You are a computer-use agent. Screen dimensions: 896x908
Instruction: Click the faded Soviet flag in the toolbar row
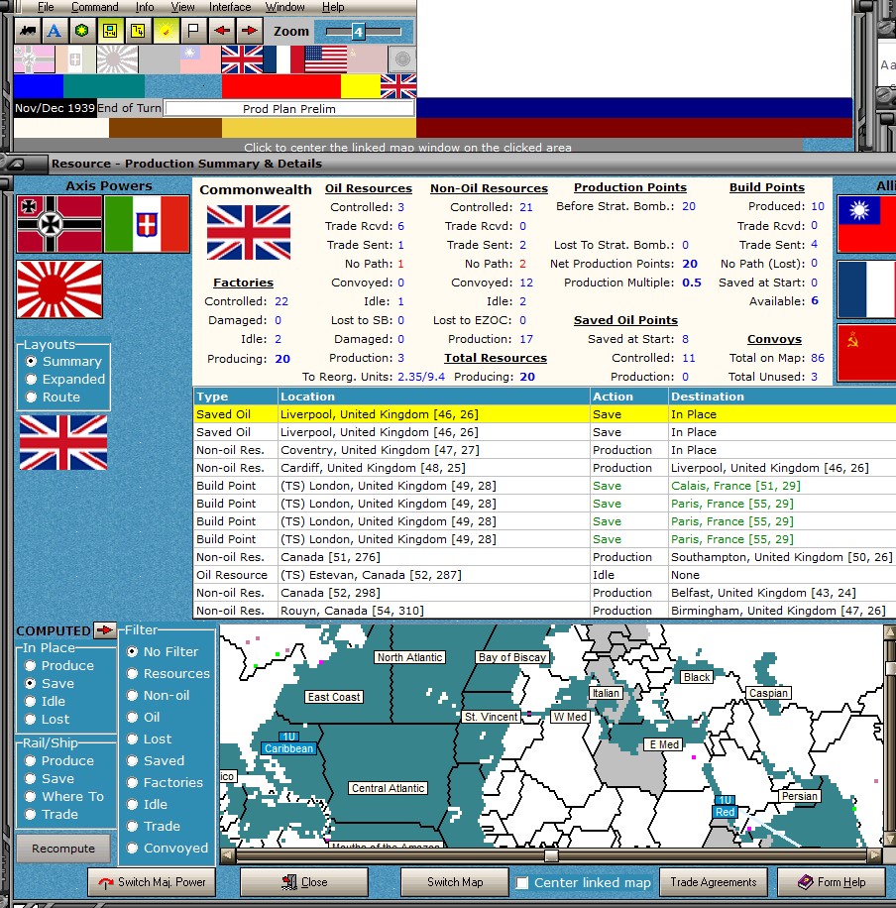367,59
